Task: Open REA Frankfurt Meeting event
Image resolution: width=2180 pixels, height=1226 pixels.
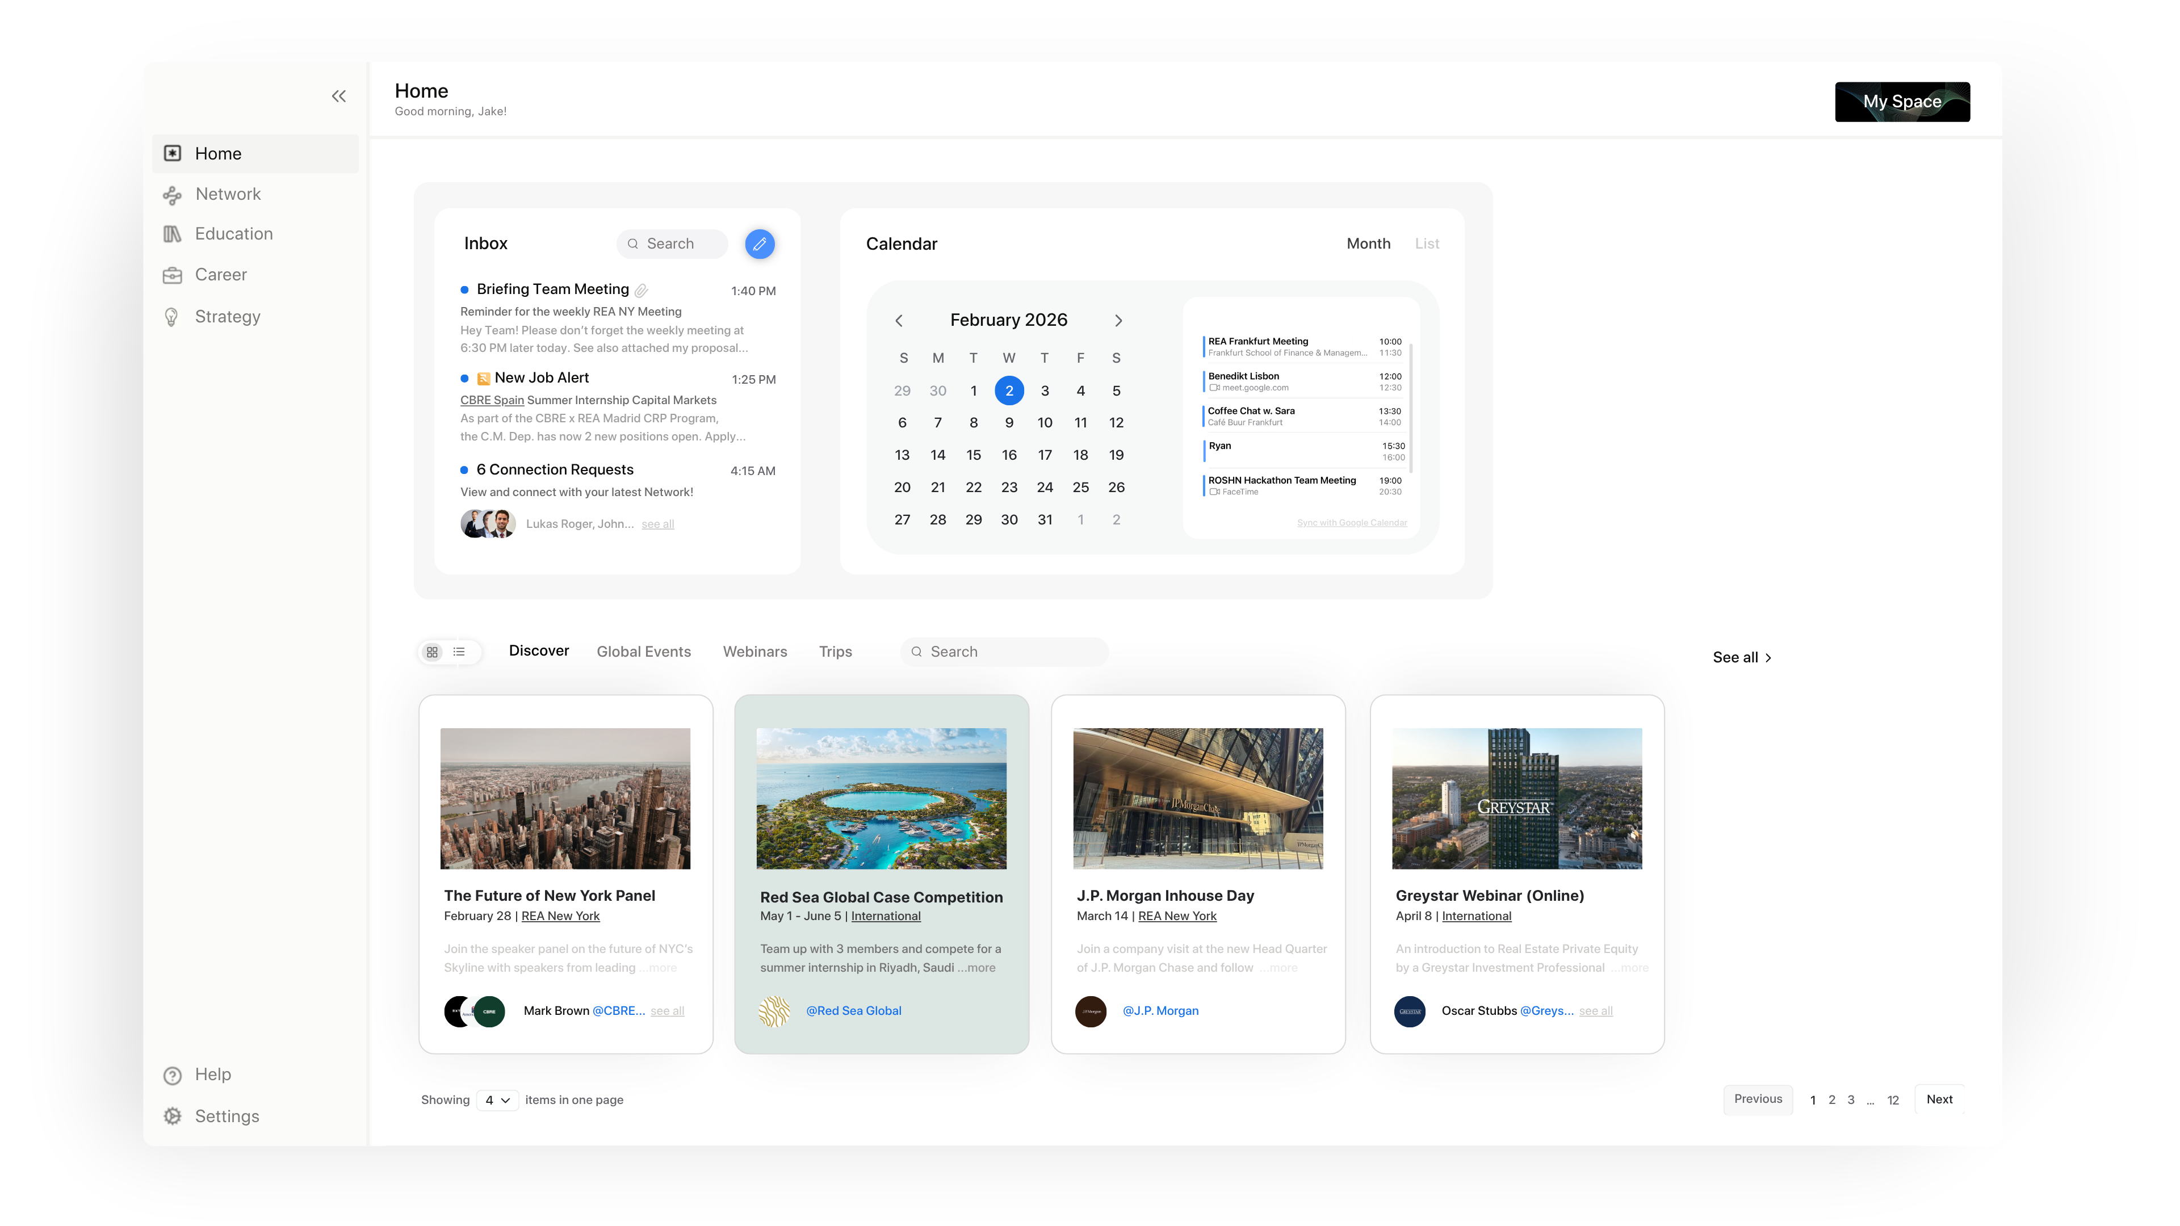Action: click(x=1303, y=347)
